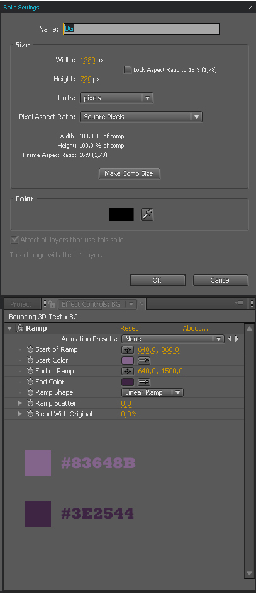
Task: Toggle the fx switch for Ramp effect
Action: point(19,328)
